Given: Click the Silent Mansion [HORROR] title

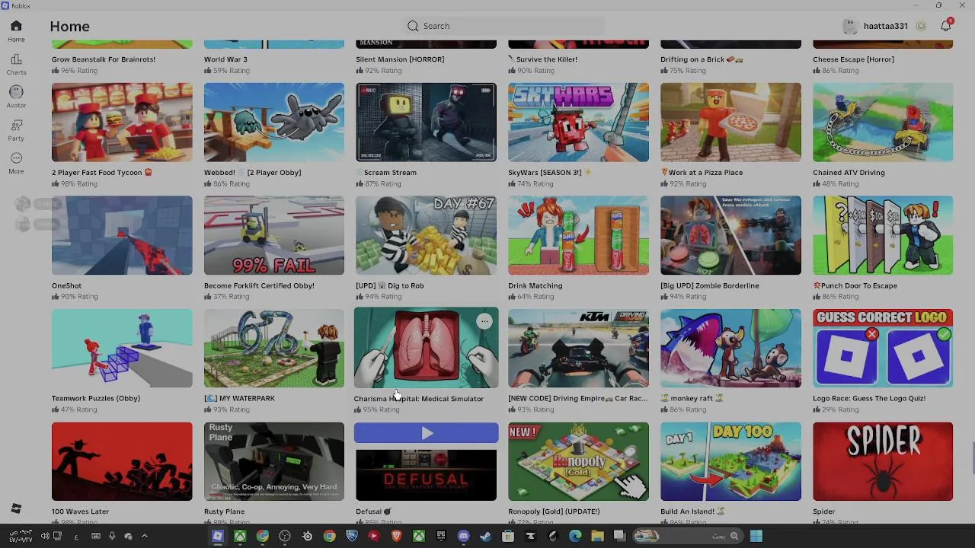Looking at the screenshot, I should click(400, 59).
